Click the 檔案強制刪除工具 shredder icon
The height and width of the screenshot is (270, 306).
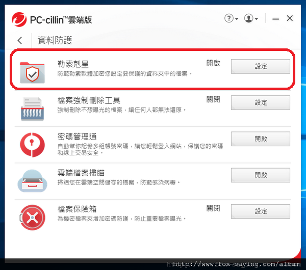pos(33,109)
